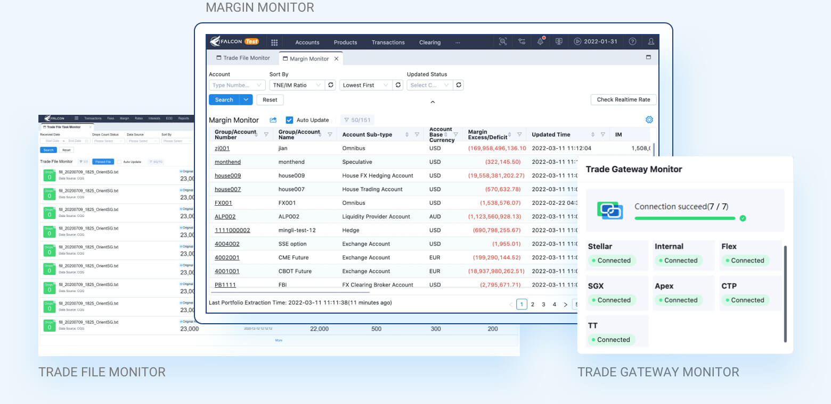Open account zj001 link in the table
This screenshot has height=404, width=831.
(224, 148)
